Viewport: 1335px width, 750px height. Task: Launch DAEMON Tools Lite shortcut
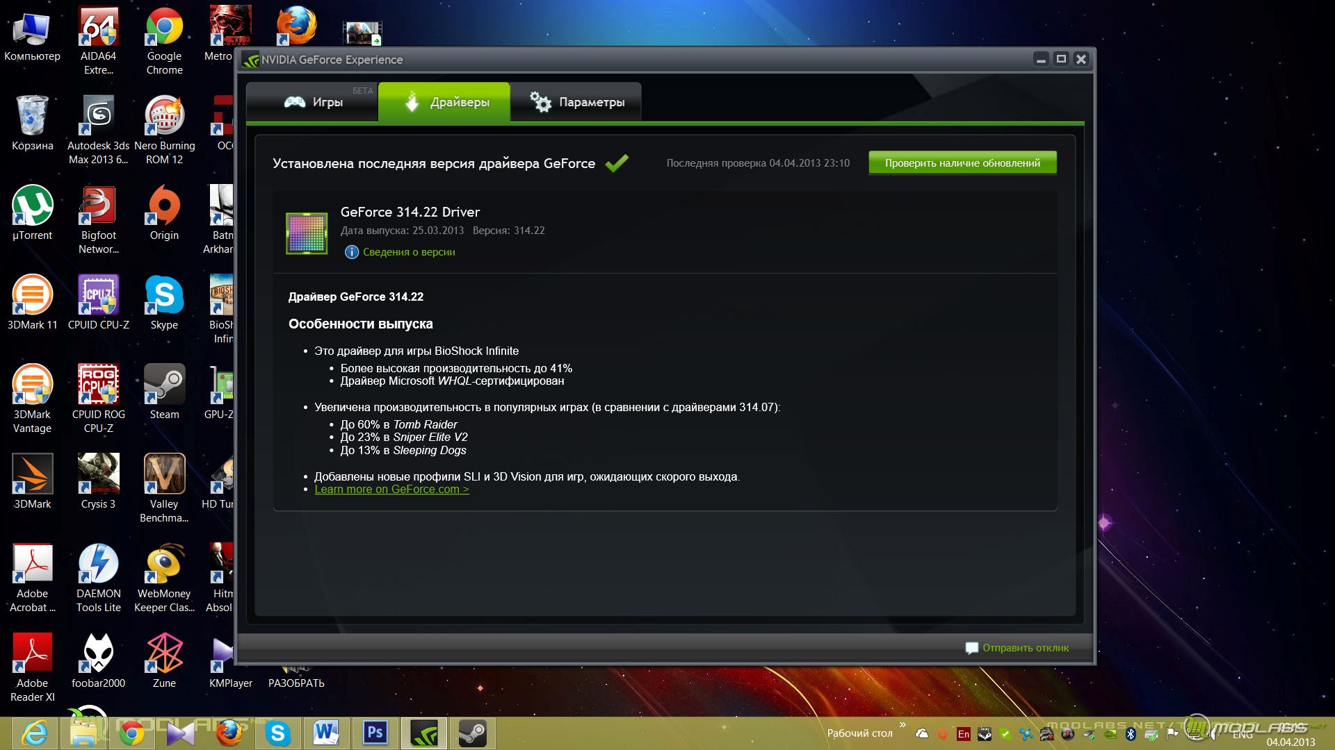pos(98,578)
